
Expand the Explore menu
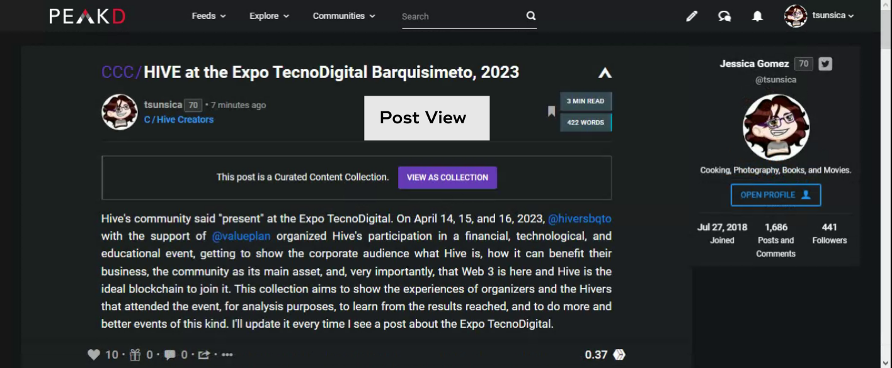pos(269,16)
